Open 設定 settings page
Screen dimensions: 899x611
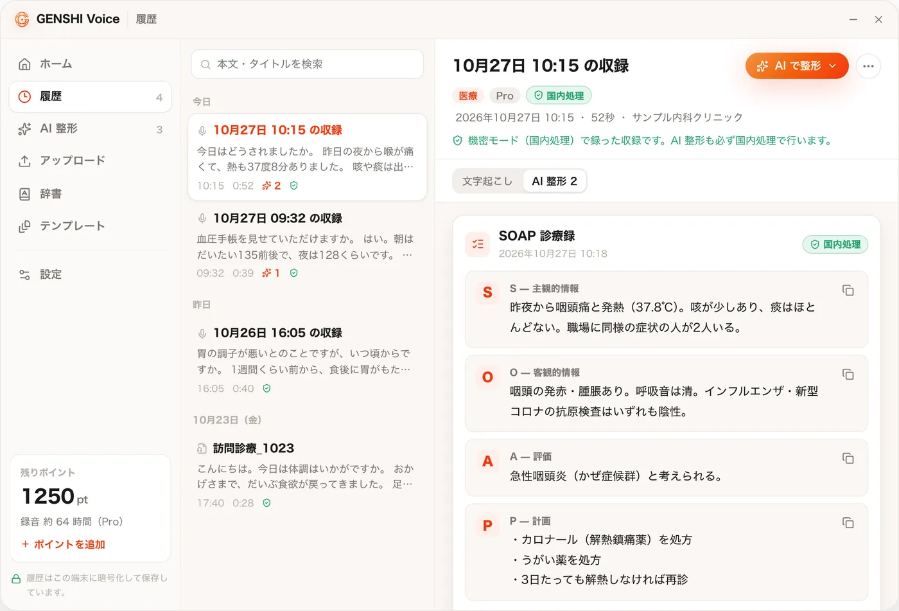[x=90, y=274]
